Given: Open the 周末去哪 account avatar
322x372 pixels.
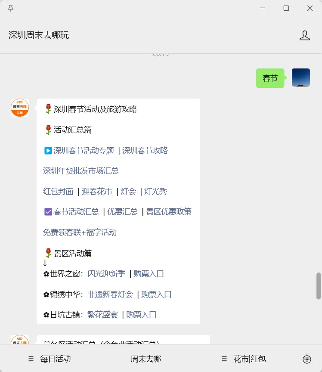Looking at the screenshot, I should tap(20, 108).
